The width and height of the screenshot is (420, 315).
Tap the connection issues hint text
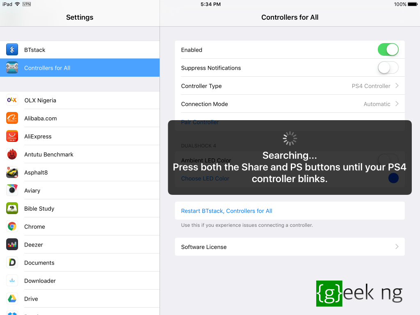(x=247, y=225)
